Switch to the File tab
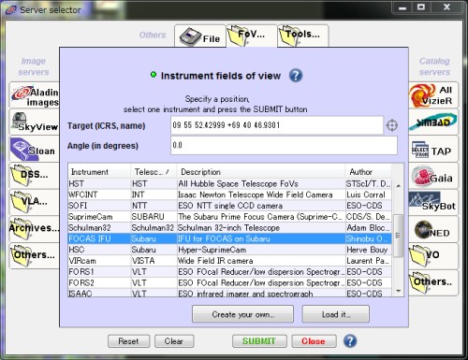Screen dimensions: 468x360 pos(200,36)
